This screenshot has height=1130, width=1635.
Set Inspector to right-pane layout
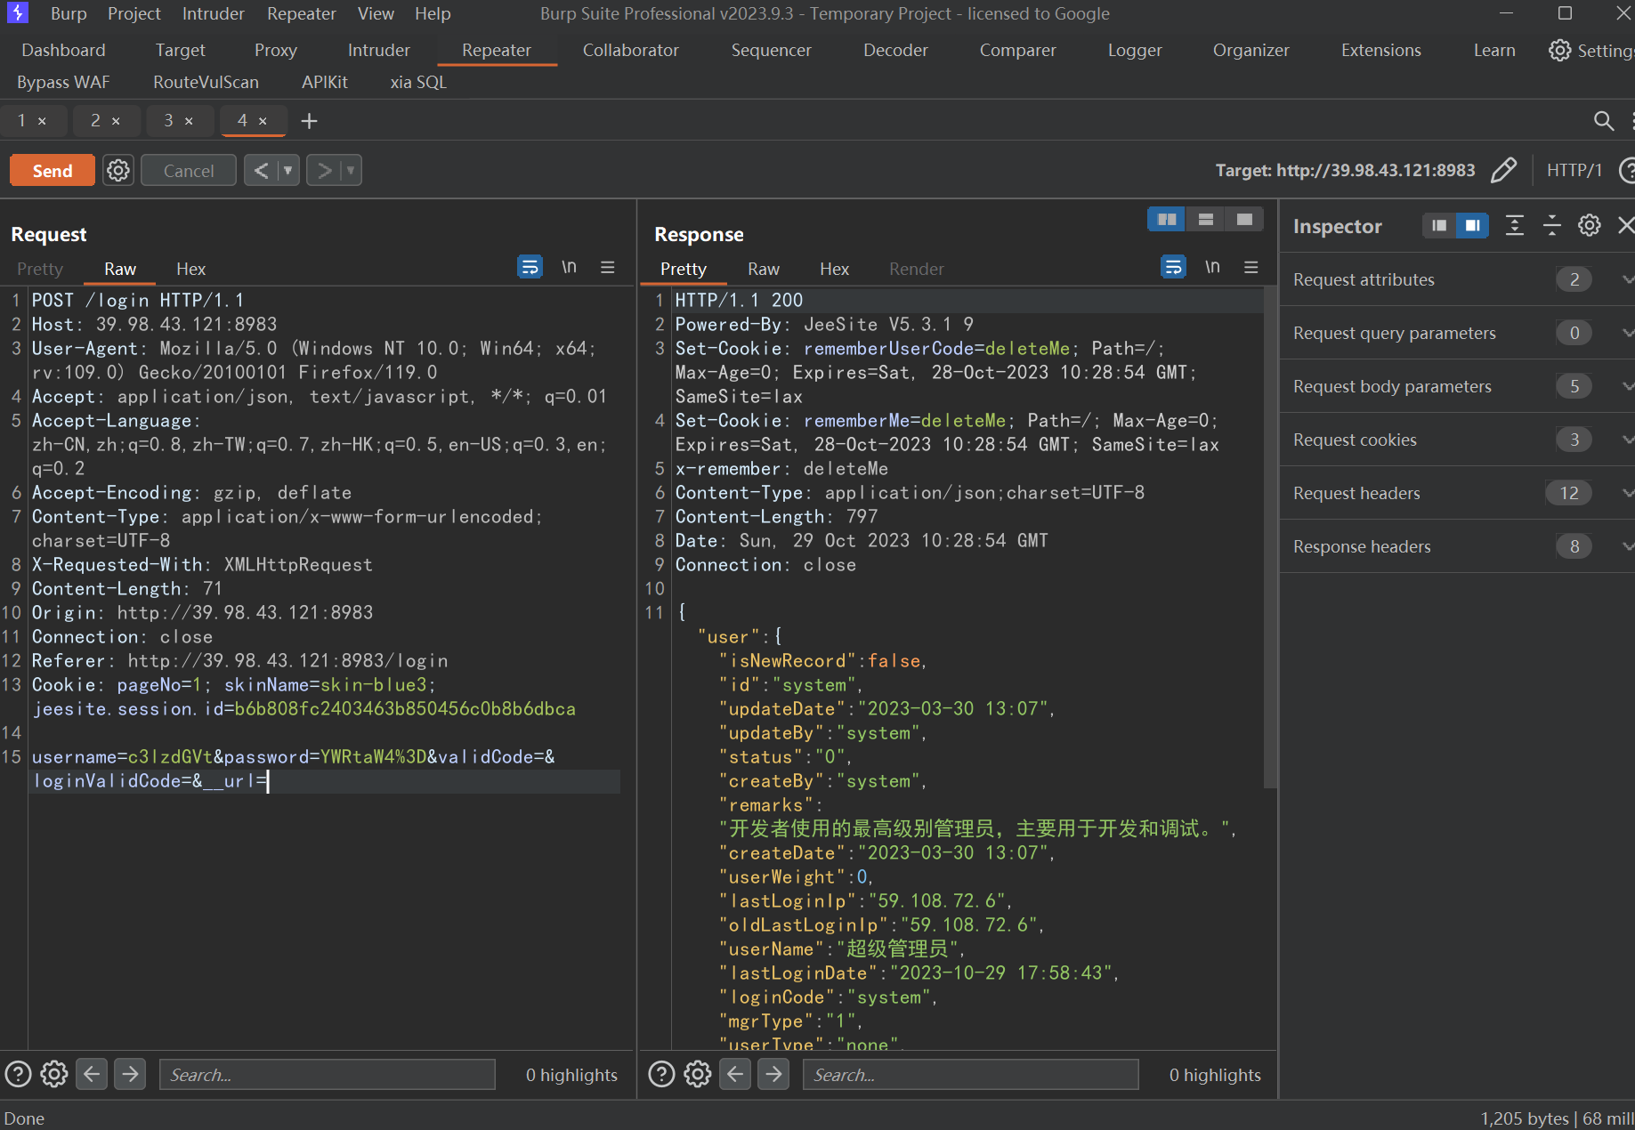(1472, 225)
